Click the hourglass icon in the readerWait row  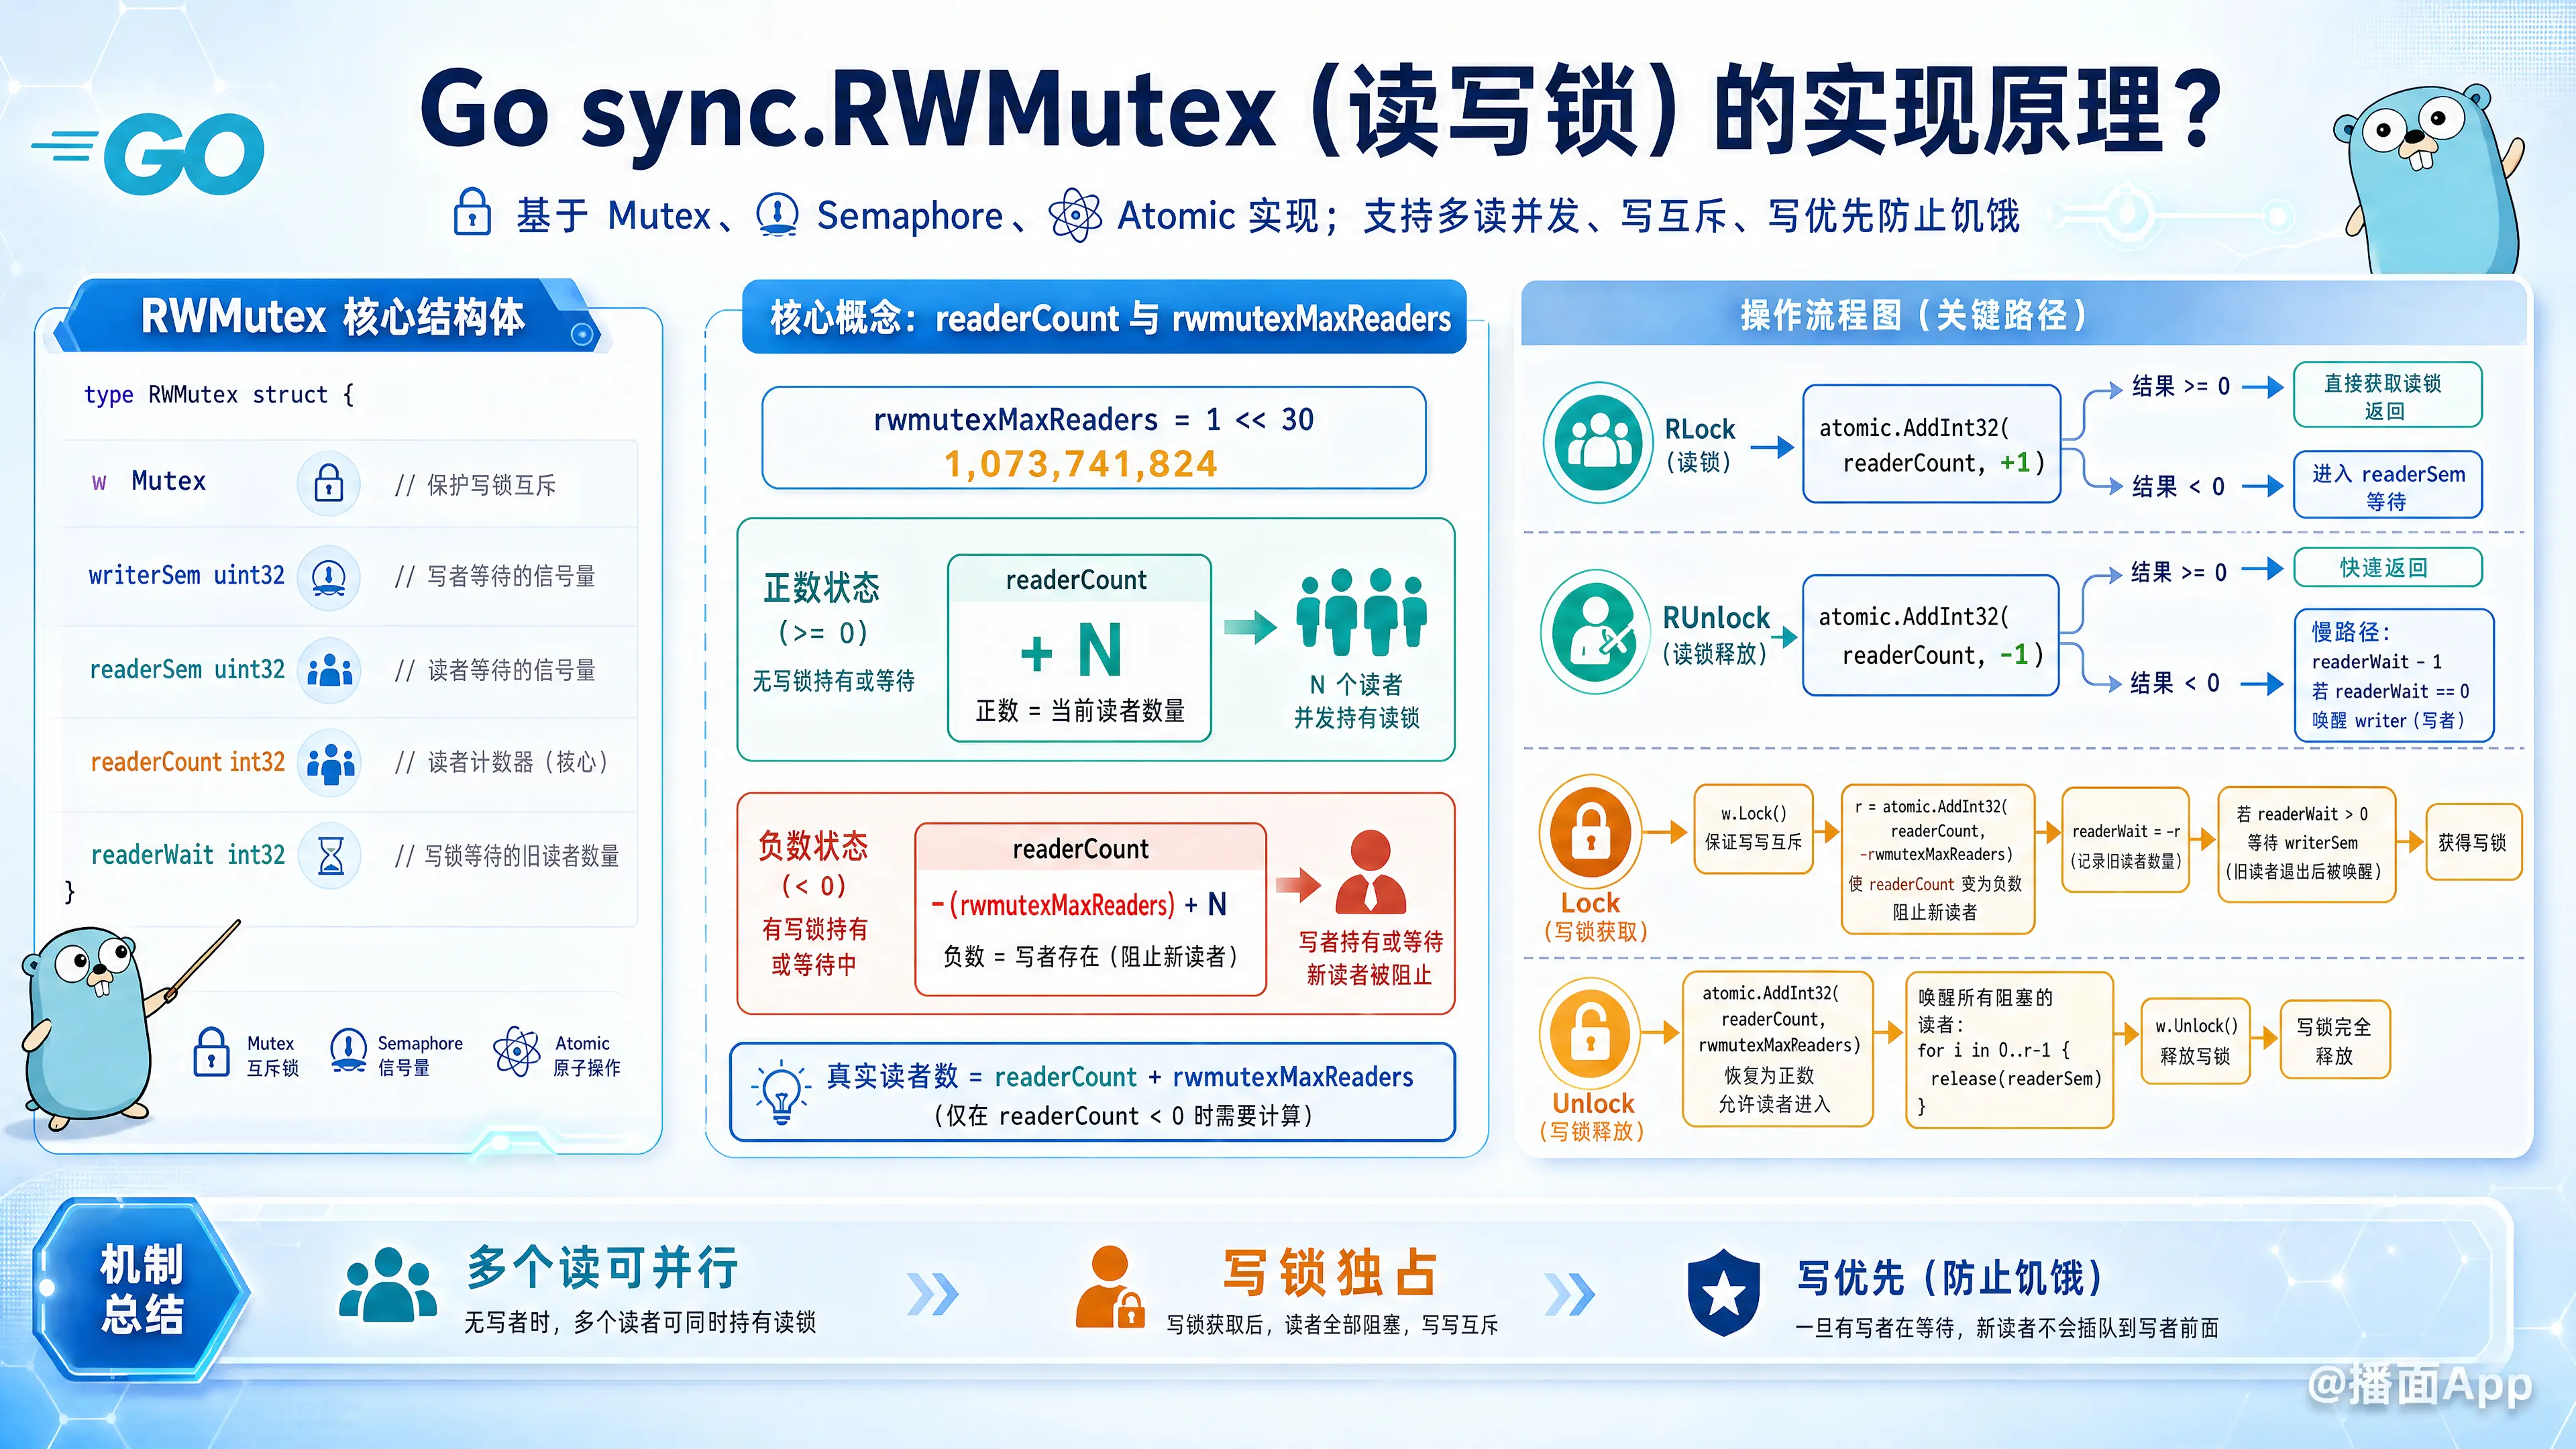330,856
